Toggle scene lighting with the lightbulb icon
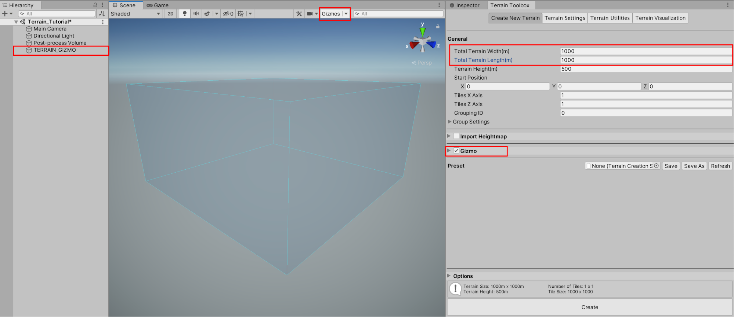This screenshot has width=734, height=317. tap(185, 14)
